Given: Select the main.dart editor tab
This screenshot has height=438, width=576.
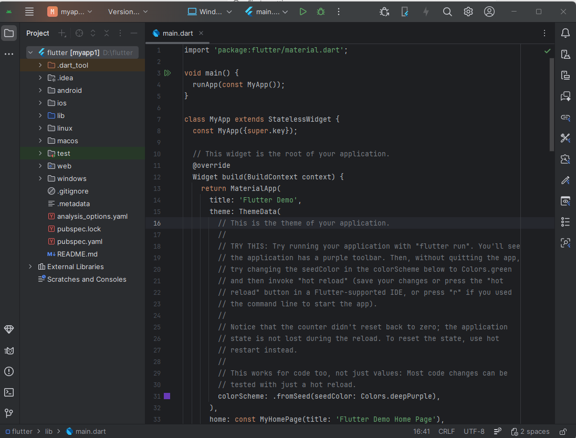Looking at the screenshot, I should pos(177,33).
